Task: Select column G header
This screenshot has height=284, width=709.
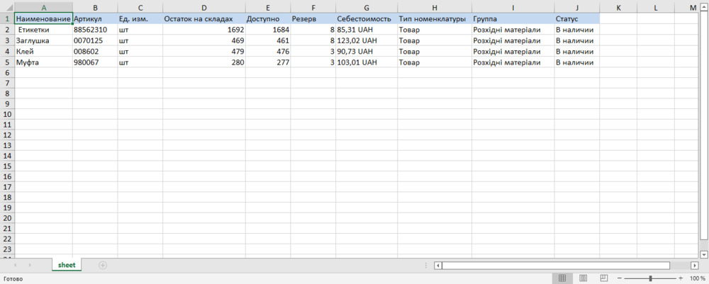Action: coord(366,7)
